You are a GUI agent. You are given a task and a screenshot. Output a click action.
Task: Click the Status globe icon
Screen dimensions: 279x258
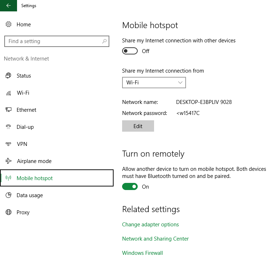coord(9,76)
